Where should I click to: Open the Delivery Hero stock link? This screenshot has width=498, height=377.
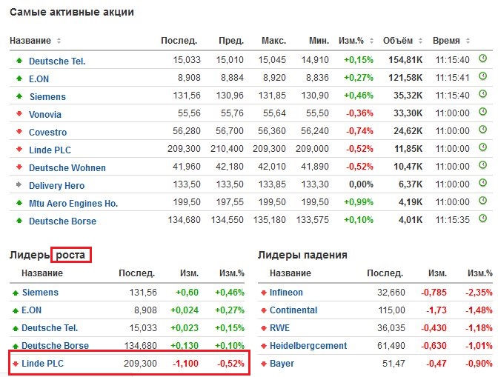pyautogui.click(x=57, y=186)
